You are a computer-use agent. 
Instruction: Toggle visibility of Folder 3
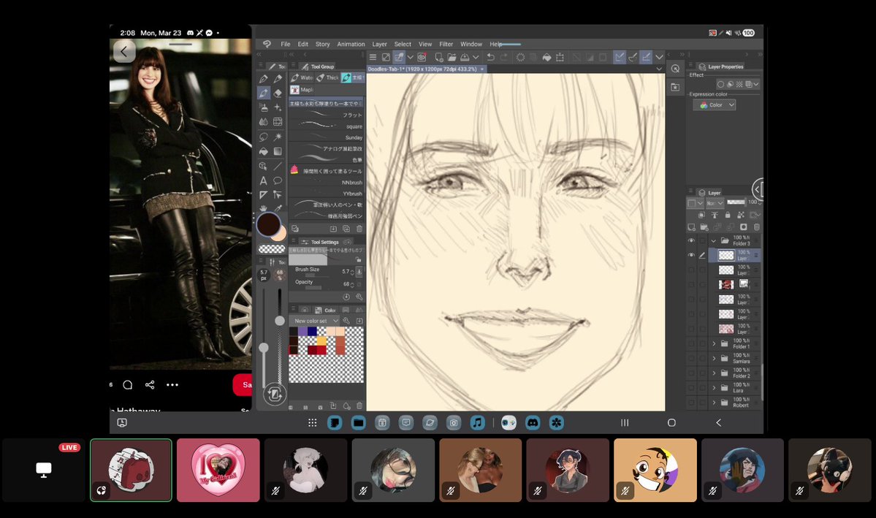[691, 240]
